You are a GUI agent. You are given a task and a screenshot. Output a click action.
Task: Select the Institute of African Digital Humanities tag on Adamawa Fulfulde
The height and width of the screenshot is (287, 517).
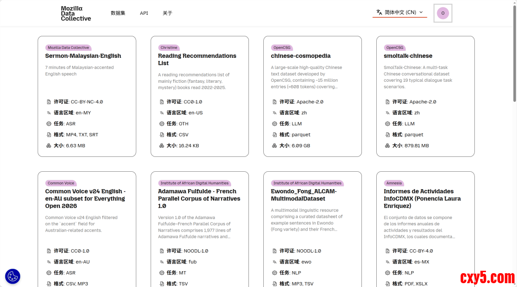click(194, 183)
